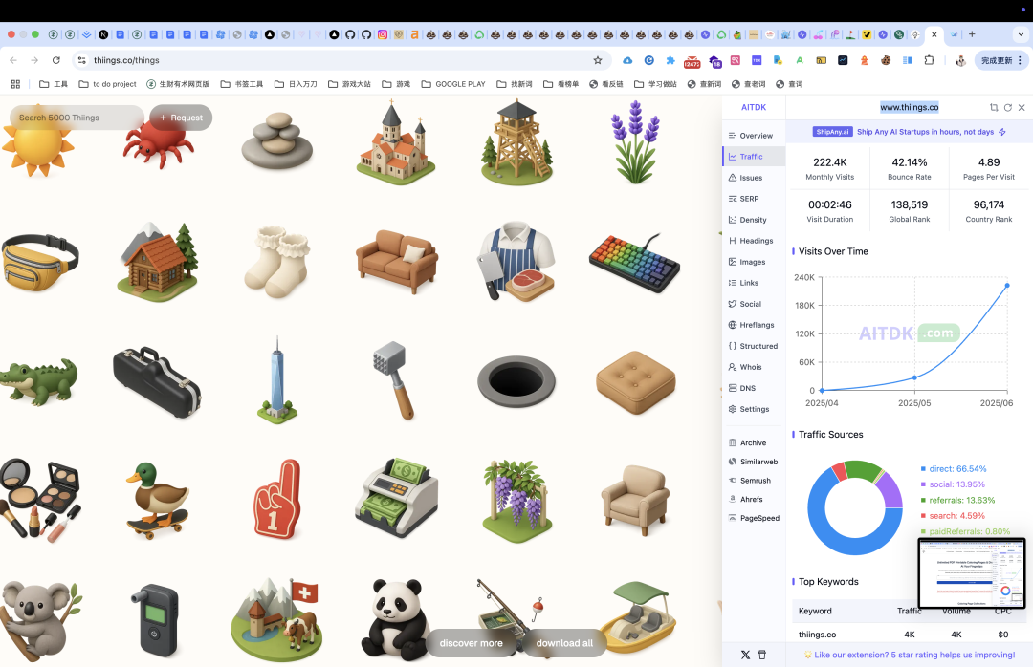Click the 2025/06 data point on chart
The width and height of the screenshot is (1033, 667).
[x=1007, y=286]
